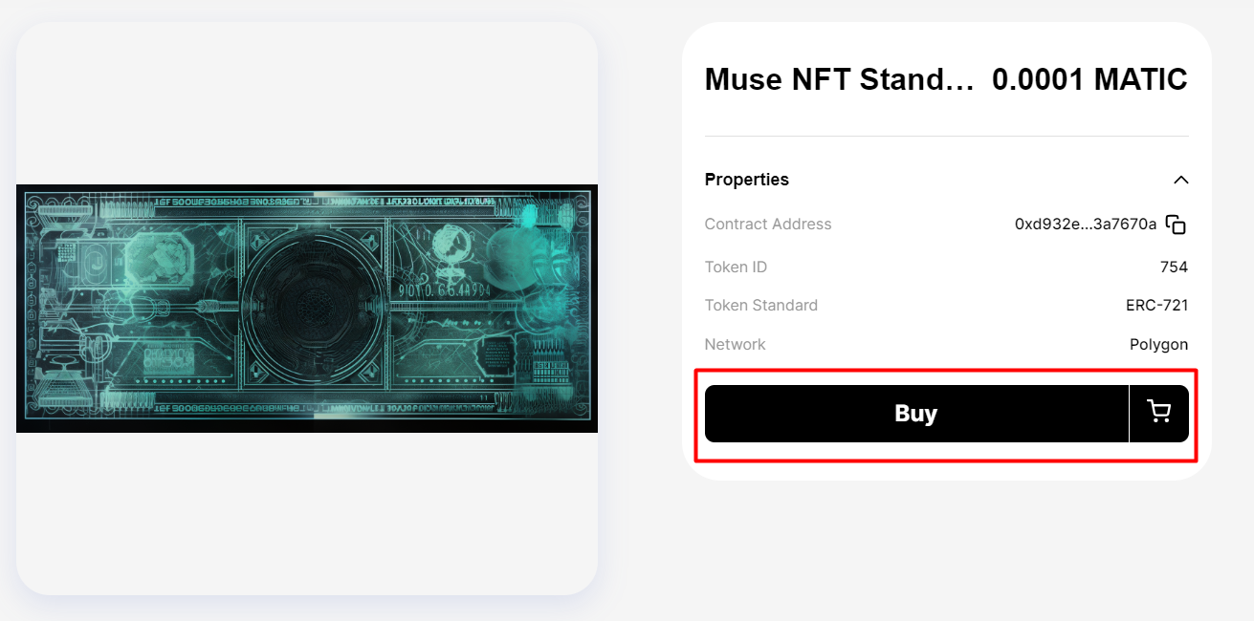Click the Contract Address label
The image size is (1254, 621).
[768, 225]
